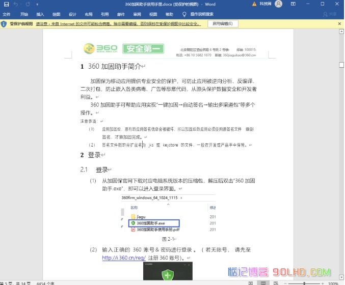Click heading 360 加固助手简介

click(x=115, y=66)
